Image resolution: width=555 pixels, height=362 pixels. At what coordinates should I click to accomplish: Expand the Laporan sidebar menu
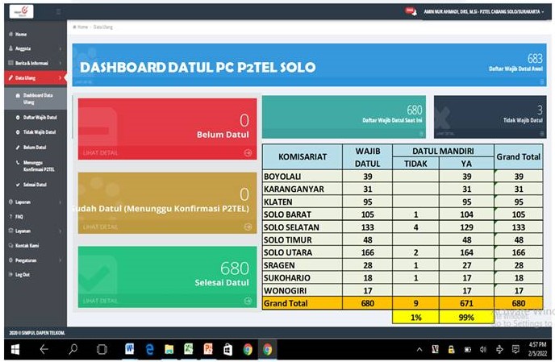[x=35, y=202]
